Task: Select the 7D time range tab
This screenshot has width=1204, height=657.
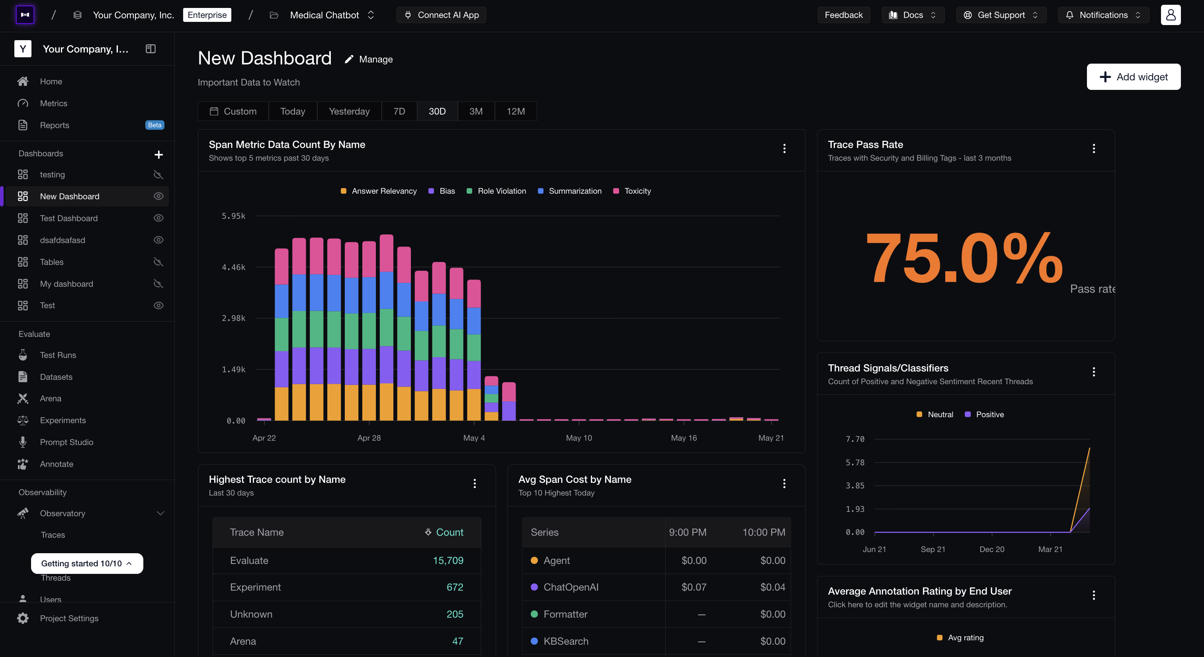Action: [x=399, y=111]
